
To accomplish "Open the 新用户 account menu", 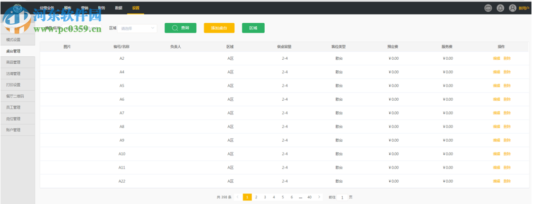I will [x=524, y=8].
